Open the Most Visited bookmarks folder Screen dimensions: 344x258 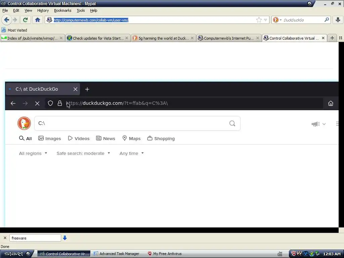coord(14,30)
